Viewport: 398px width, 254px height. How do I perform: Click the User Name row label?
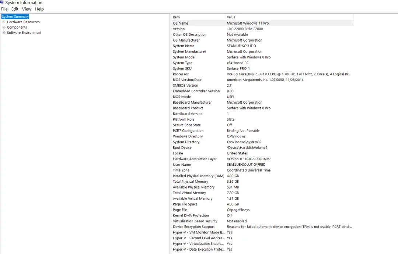coord(182,165)
